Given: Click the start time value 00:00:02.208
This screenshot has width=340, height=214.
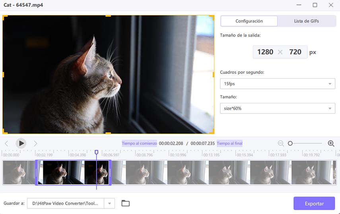Looking at the screenshot, I should point(171,143).
